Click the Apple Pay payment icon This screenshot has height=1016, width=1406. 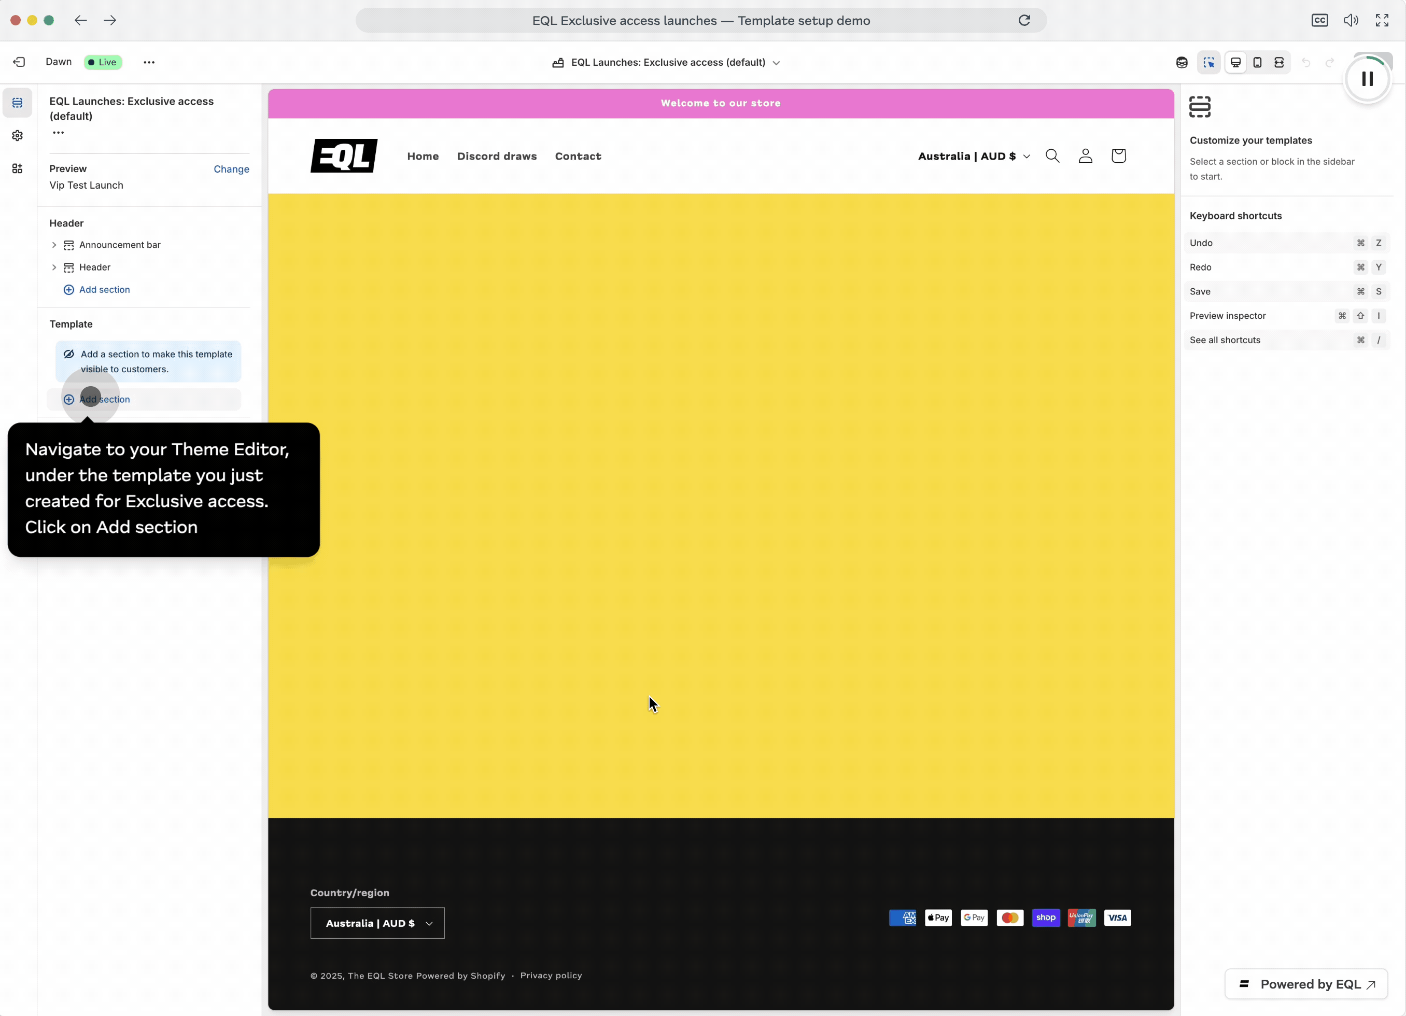click(938, 918)
